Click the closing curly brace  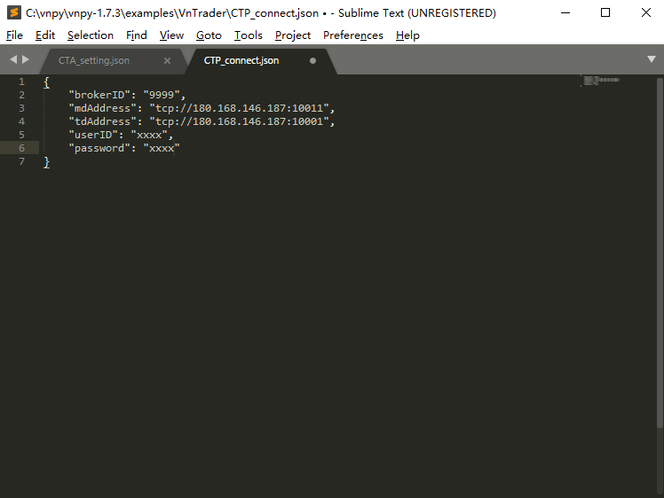(x=46, y=162)
